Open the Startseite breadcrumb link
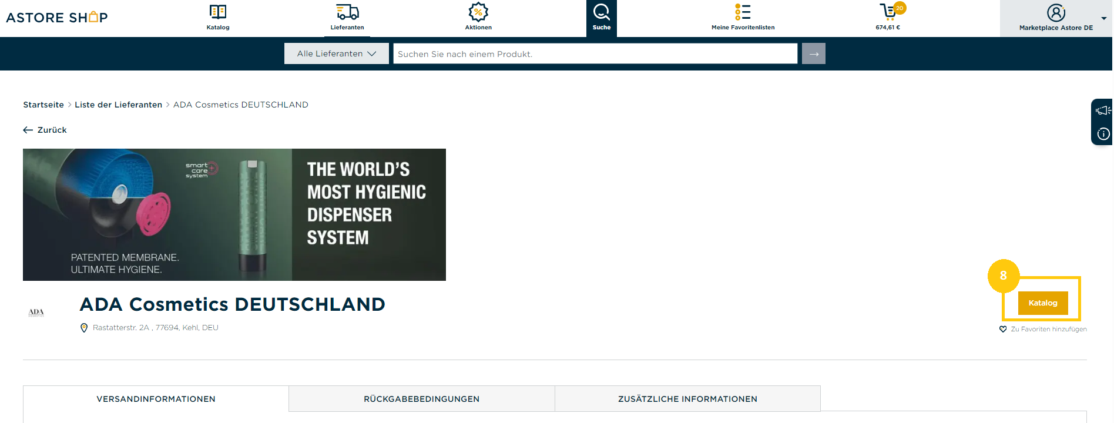This screenshot has height=423, width=1114. point(43,105)
